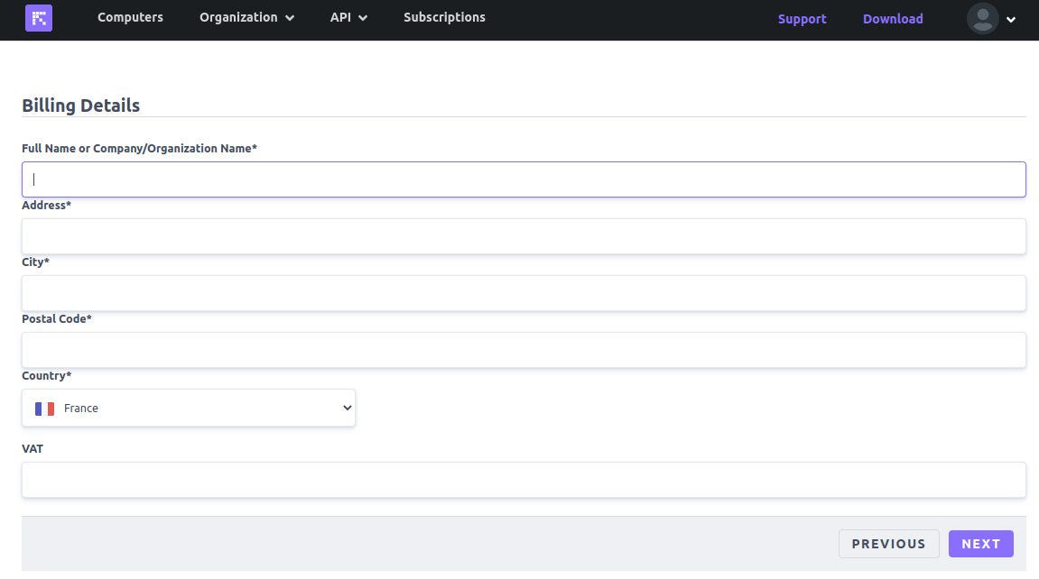
Task: Expand the Organization menu
Action: pyautogui.click(x=246, y=17)
